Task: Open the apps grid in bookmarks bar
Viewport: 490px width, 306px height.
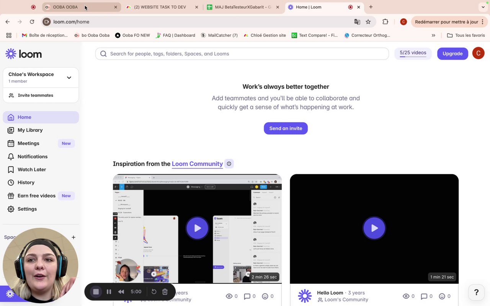Action: tap(9, 35)
